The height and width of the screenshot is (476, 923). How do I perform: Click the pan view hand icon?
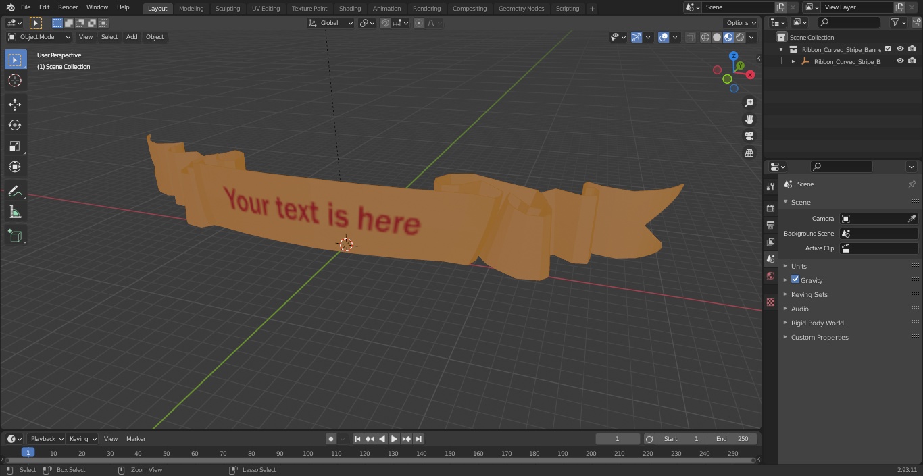(x=749, y=120)
